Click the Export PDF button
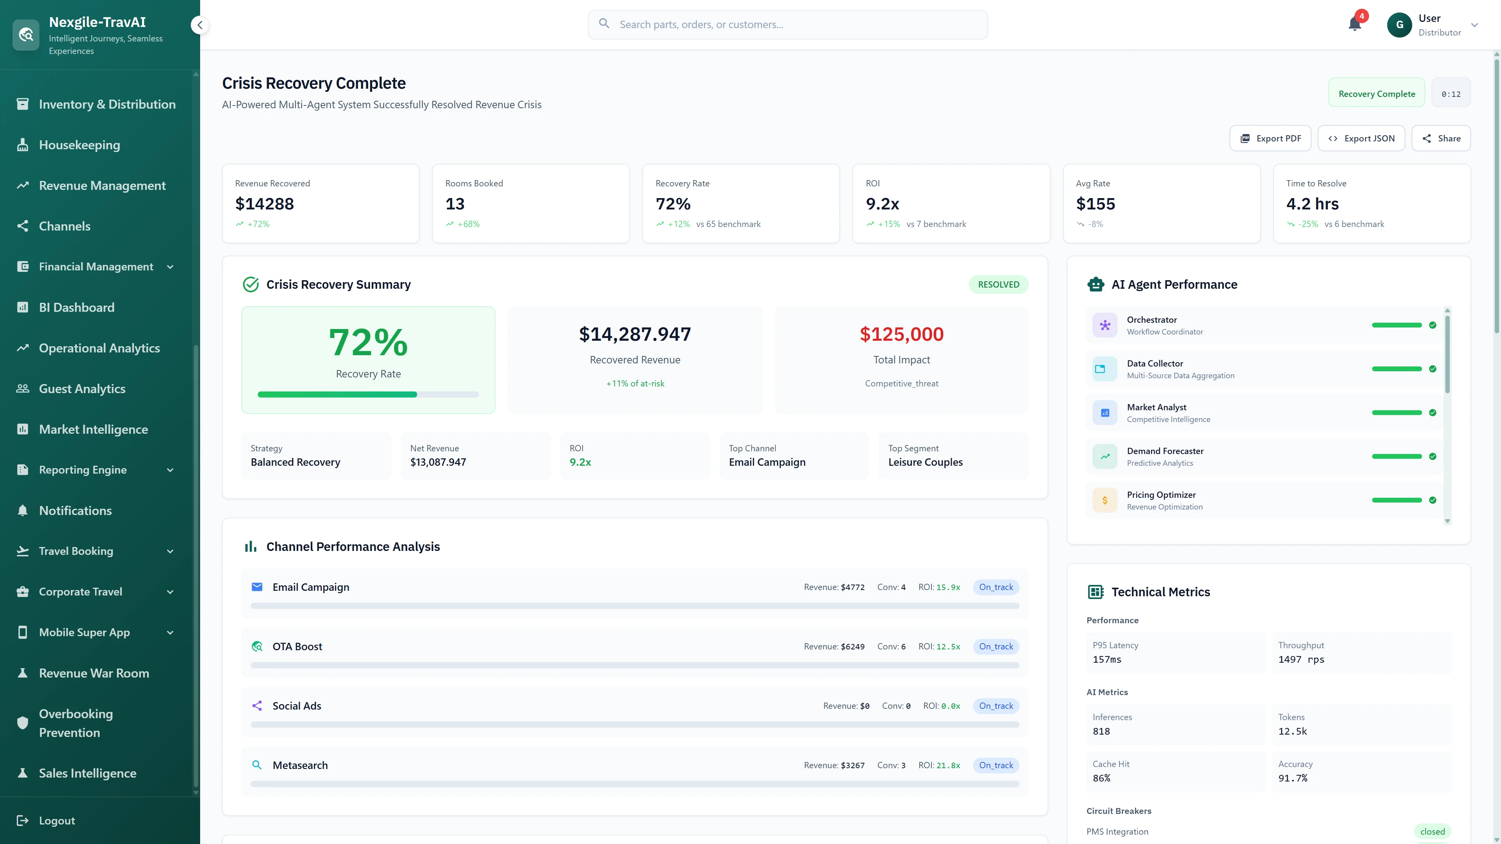Viewport: 1501px width, 844px height. pos(1270,138)
